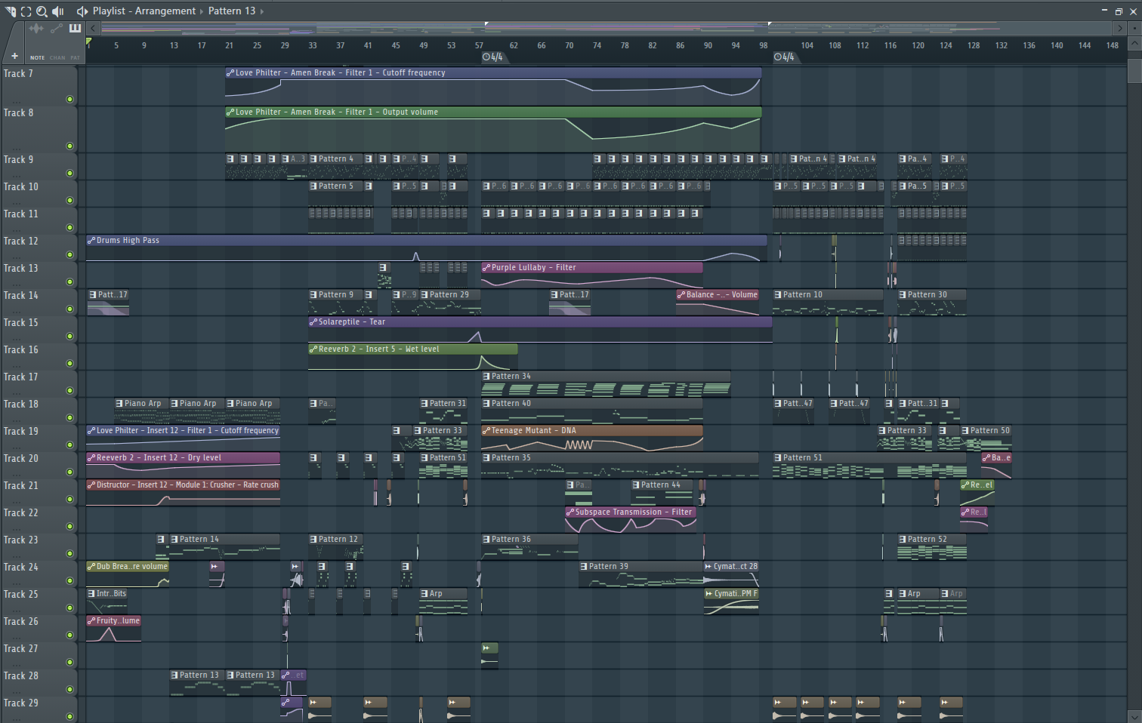Click the audio icon of the Cymat..ct 28 clip
The height and width of the screenshot is (723, 1142).
tap(708, 567)
